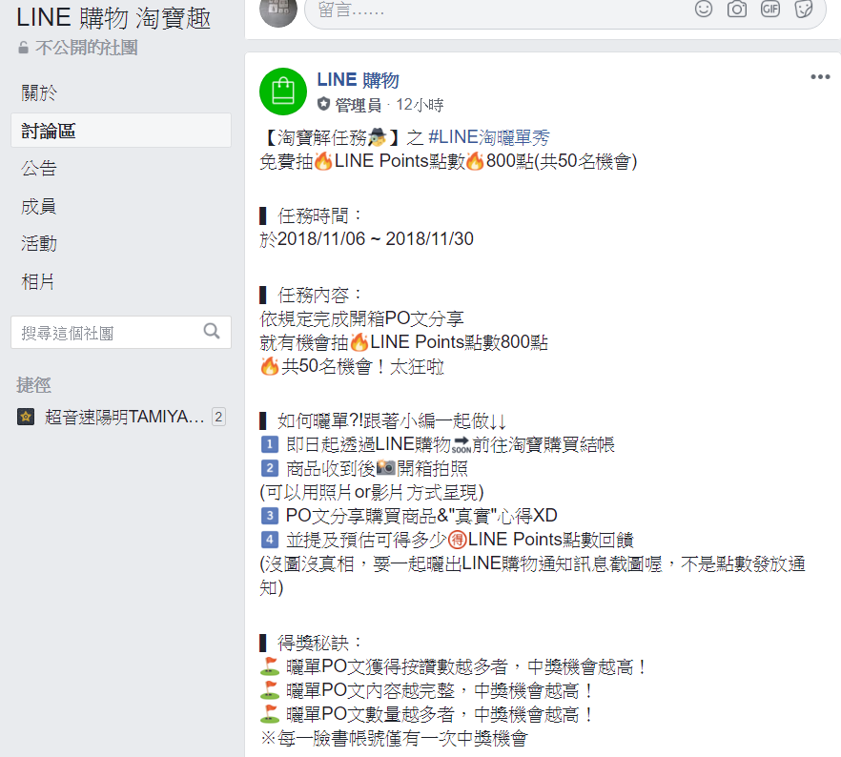Click the tip 曬單PO文獲得按讚數越多者
Screen dimensions: 841x757
coord(397,667)
